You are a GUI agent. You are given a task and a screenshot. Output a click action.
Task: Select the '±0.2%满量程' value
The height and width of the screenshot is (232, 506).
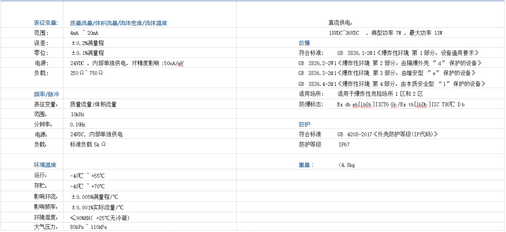88,43
